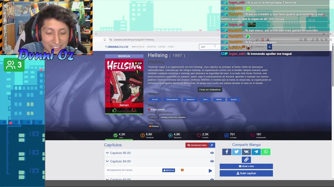Click the thumbs-down icon under cover
Viewport: 334px width, 187px height.
pyautogui.click(x=134, y=110)
